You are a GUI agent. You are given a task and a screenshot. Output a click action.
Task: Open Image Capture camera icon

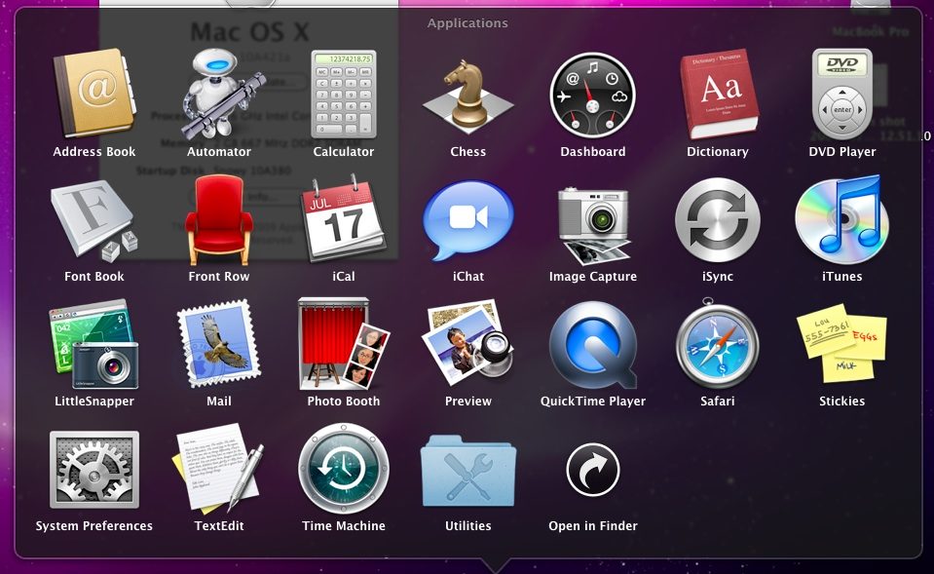pos(593,225)
